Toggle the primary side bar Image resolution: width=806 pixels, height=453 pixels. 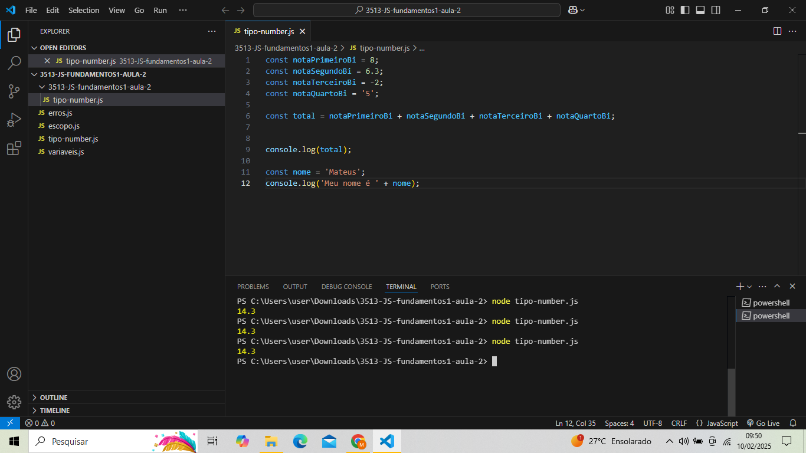(x=685, y=10)
